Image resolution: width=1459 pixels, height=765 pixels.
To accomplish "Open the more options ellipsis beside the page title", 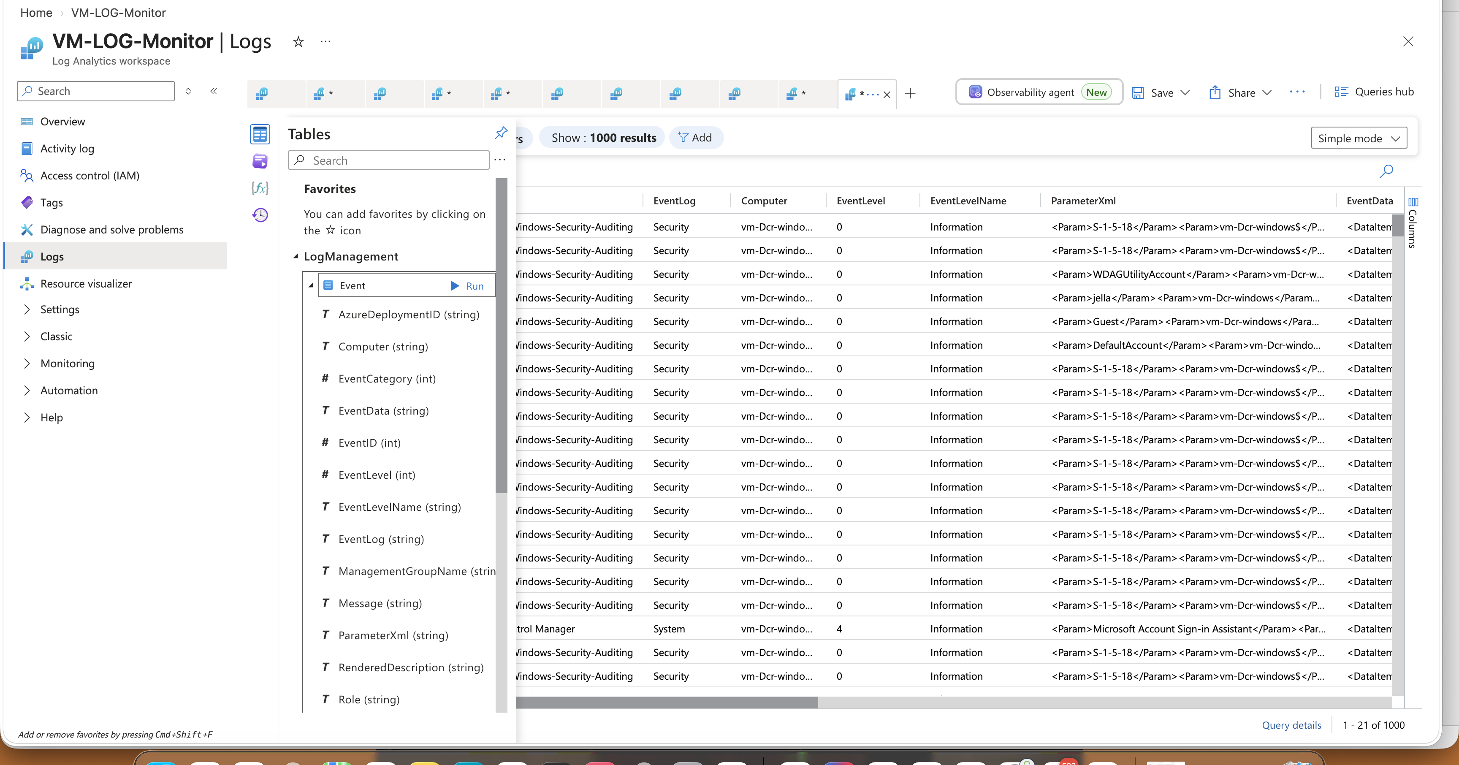I will pos(325,41).
